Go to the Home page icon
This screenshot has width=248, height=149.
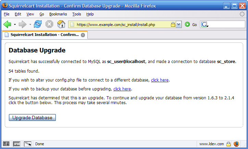coord(61,24)
